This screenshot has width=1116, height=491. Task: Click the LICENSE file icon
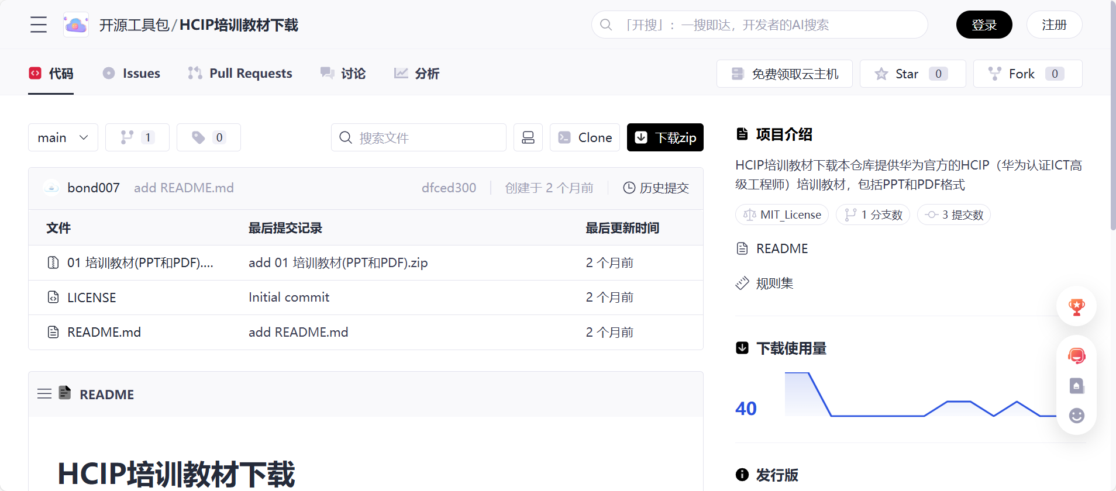pyautogui.click(x=53, y=298)
